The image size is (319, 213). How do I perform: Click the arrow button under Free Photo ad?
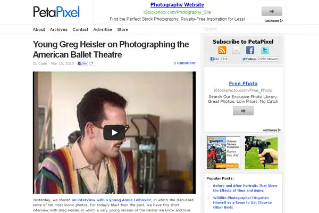[x=243, y=111]
